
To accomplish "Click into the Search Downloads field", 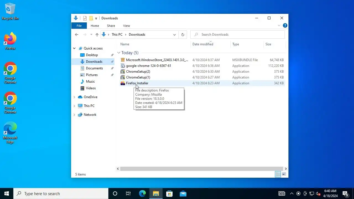I will pyautogui.click(x=238, y=35).
